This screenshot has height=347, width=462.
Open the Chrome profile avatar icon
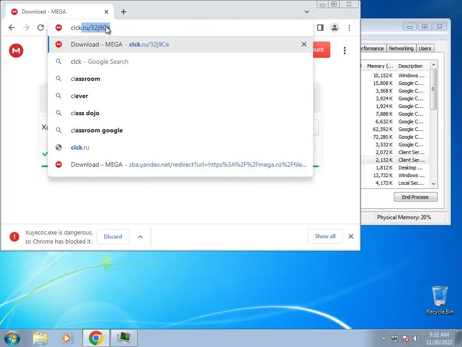(x=335, y=28)
